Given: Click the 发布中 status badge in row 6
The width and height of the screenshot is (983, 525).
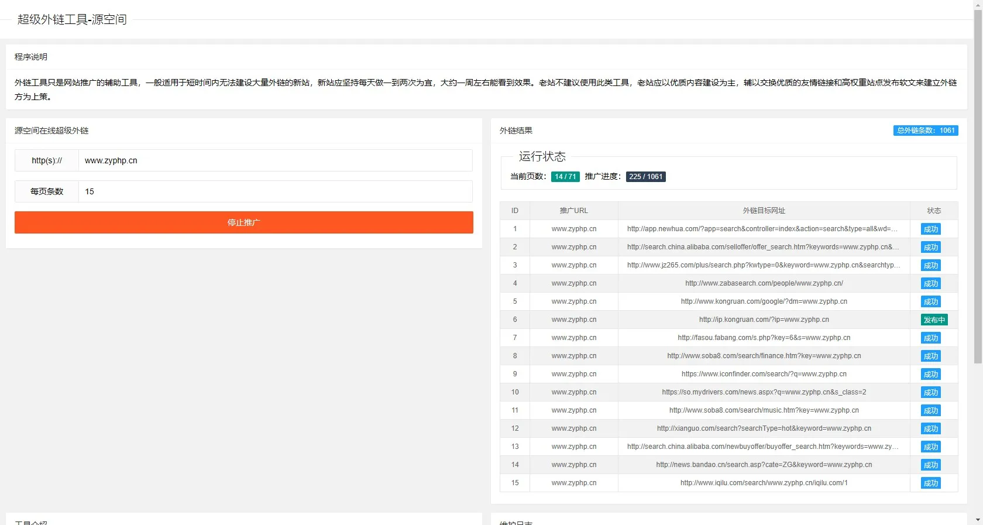Looking at the screenshot, I should 934,320.
